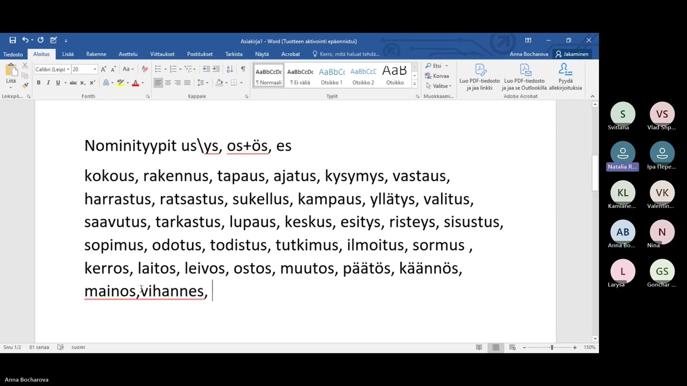Expand the line spacing options

click(x=202, y=83)
